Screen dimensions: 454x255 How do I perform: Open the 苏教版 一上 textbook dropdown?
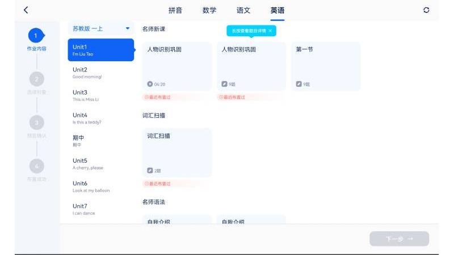(101, 28)
